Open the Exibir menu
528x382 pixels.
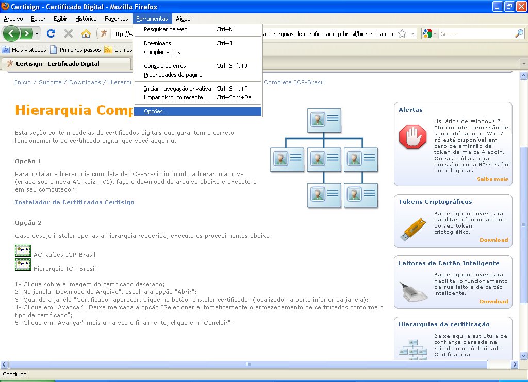60,19
